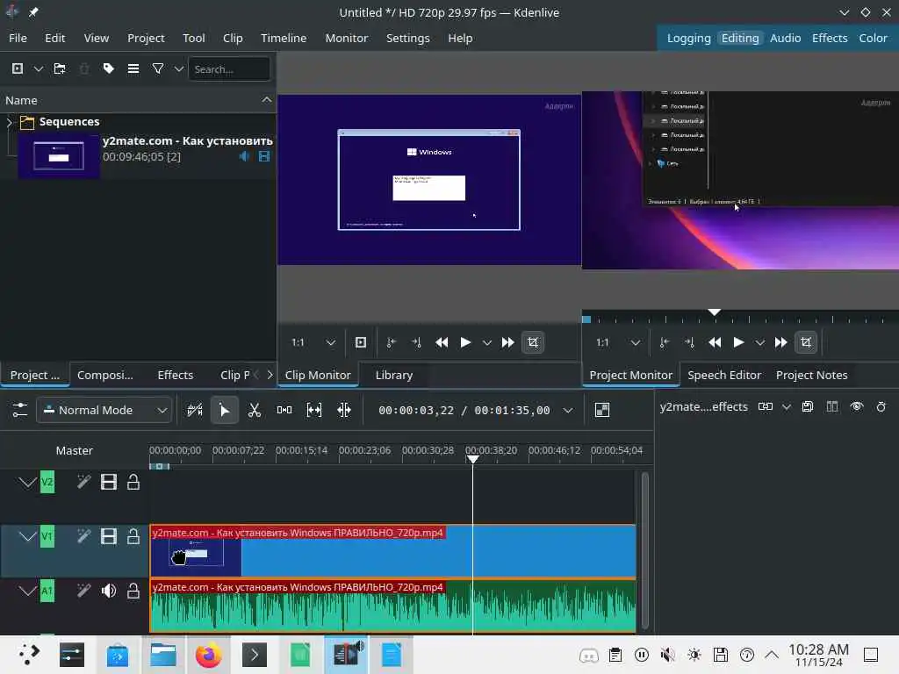Fast forward in the Clip Monitor
The height and width of the screenshot is (674, 899).
[508, 342]
